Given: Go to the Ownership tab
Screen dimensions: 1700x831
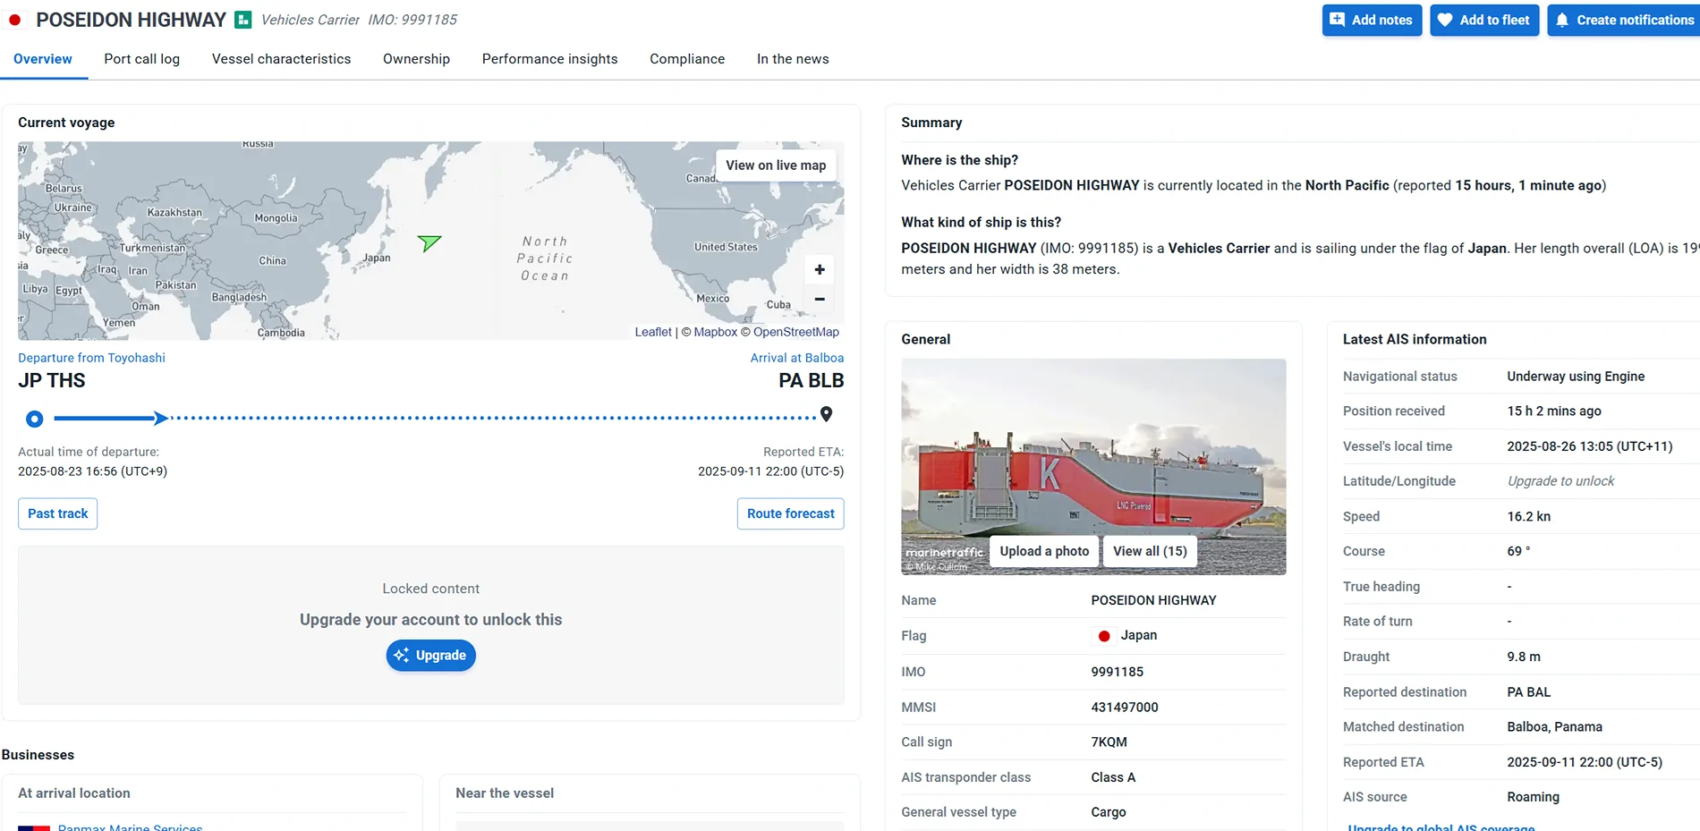Looking at the screenshot, I should coord(416,59).
